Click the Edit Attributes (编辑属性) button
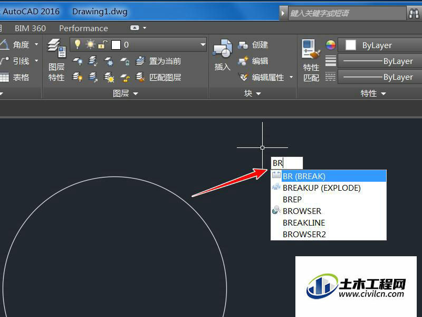The image size is (422, 317). (262, 77)
